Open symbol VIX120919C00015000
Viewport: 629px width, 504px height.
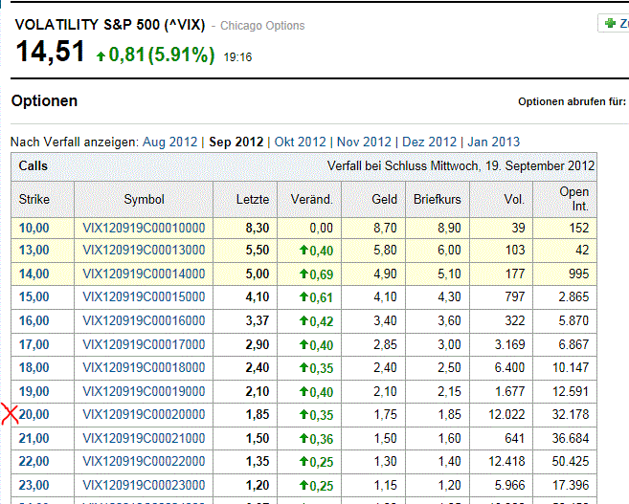[144, 296]
